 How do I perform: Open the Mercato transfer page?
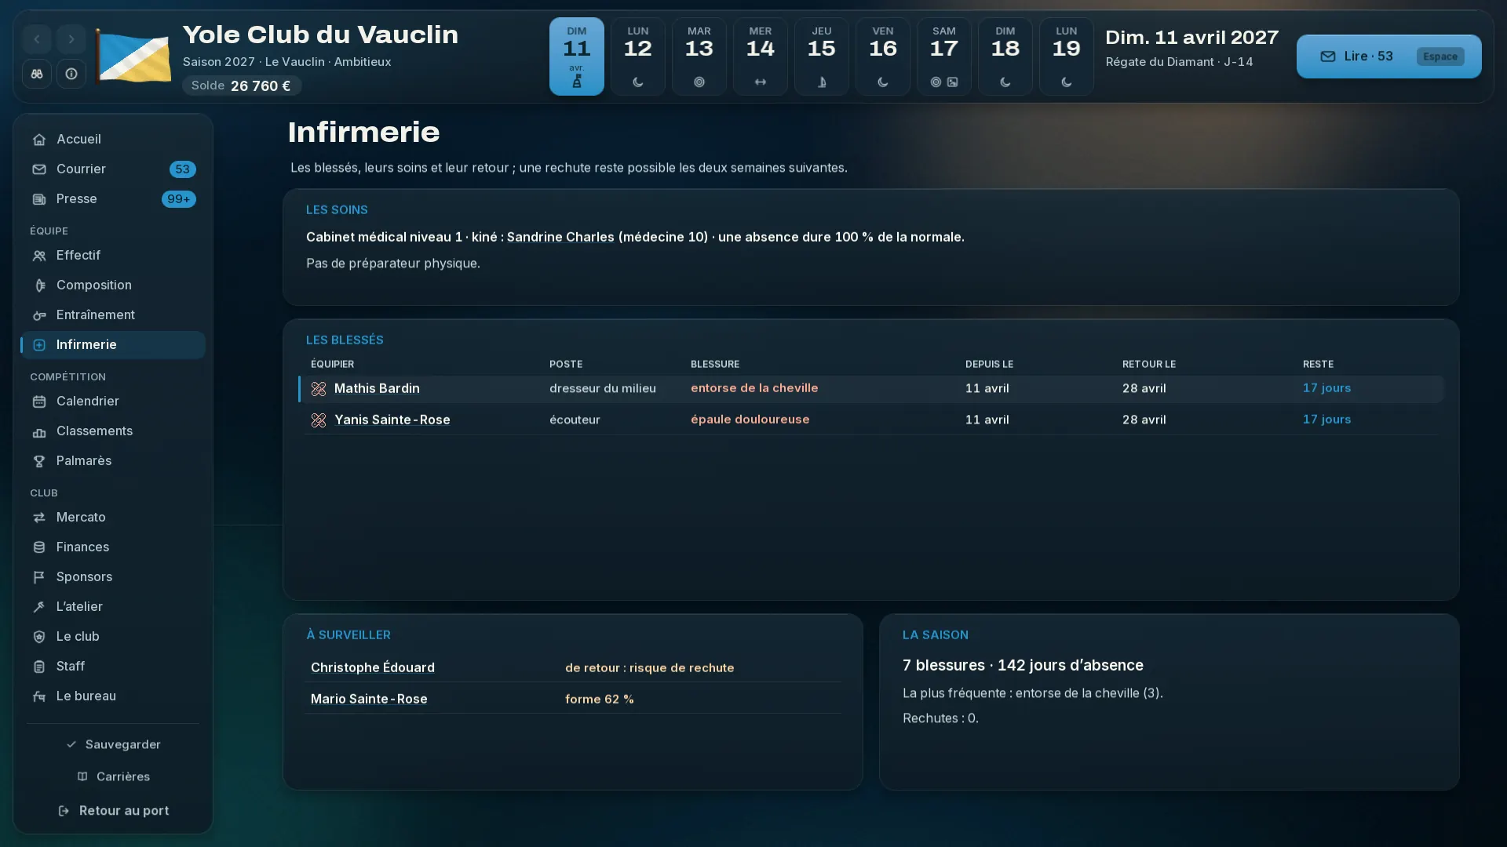(x=113, y=518)
